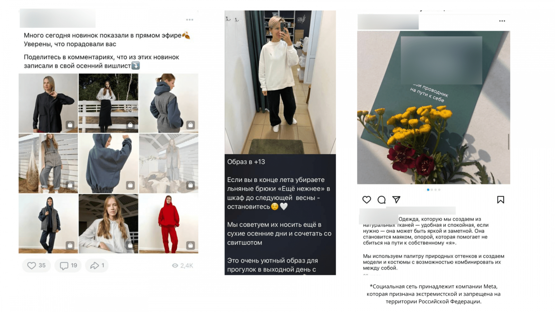Open the blue hooded jacket back-view photo
This screenshot has height=312, width=555.
point(108,163)
